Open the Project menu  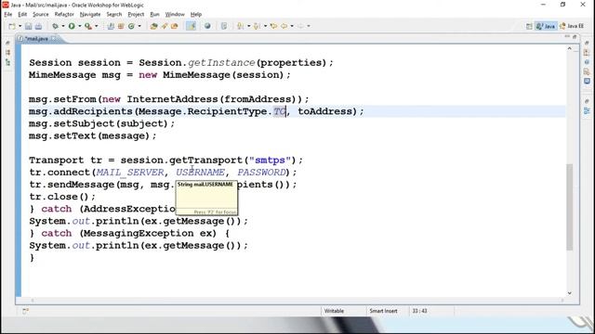point(136,15)
